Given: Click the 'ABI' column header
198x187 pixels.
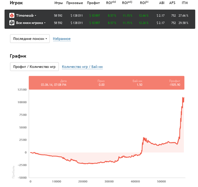Looking at the screenshot, I should [162, 3].
